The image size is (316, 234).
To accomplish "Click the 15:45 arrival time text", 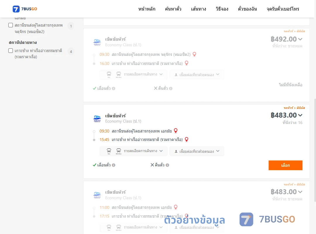I will [x=104, y=140].
